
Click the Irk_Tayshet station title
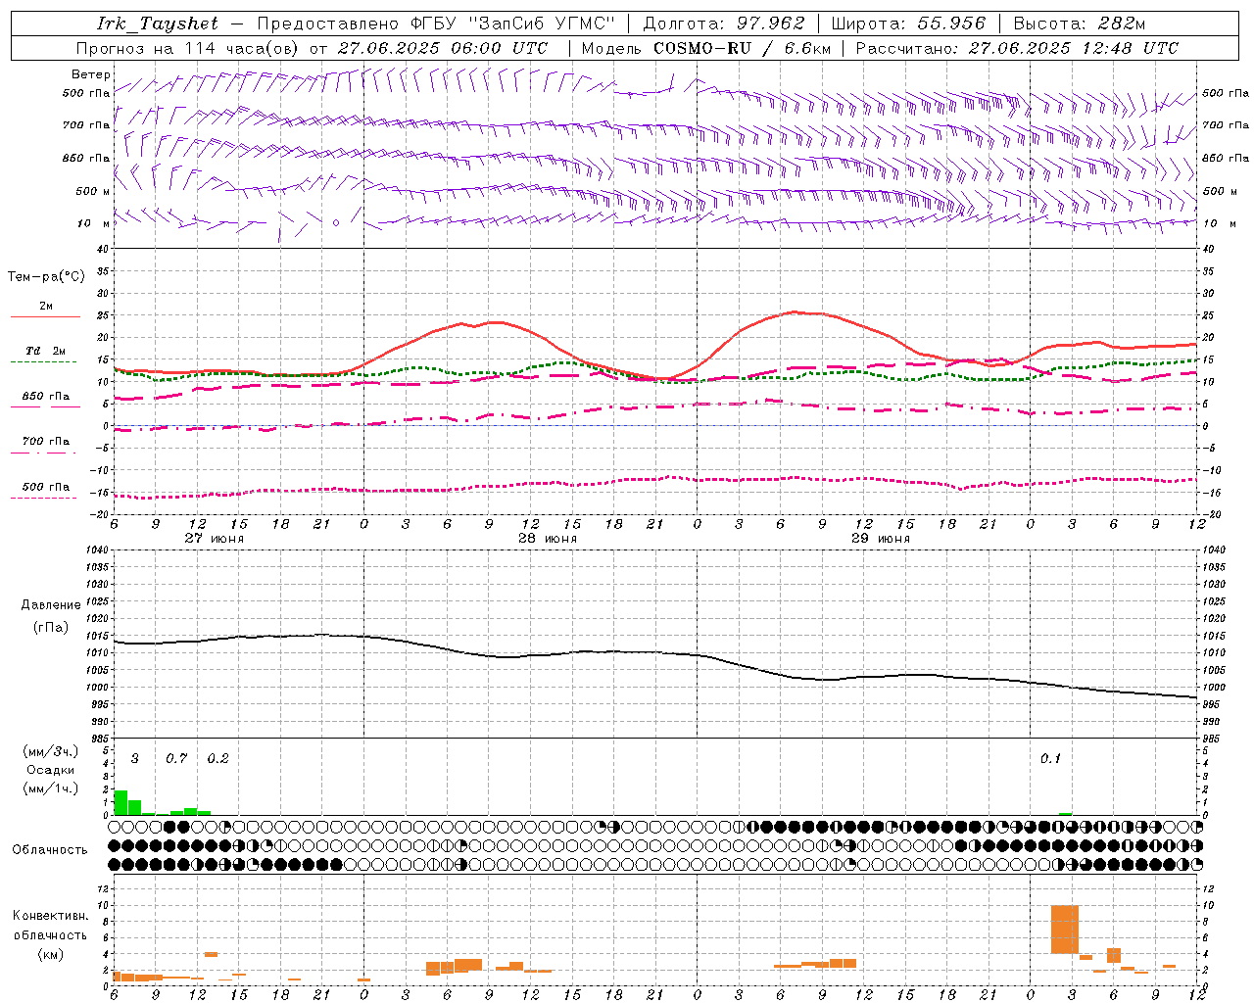[158, 24]
